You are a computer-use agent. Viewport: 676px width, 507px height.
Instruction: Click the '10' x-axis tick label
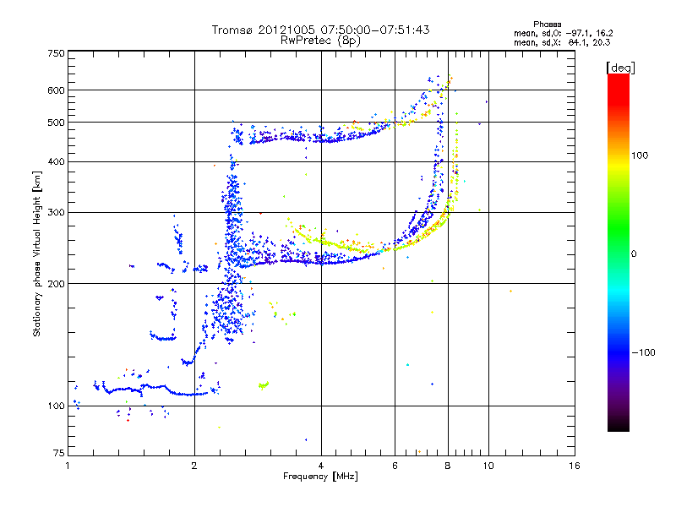[488, 466]
